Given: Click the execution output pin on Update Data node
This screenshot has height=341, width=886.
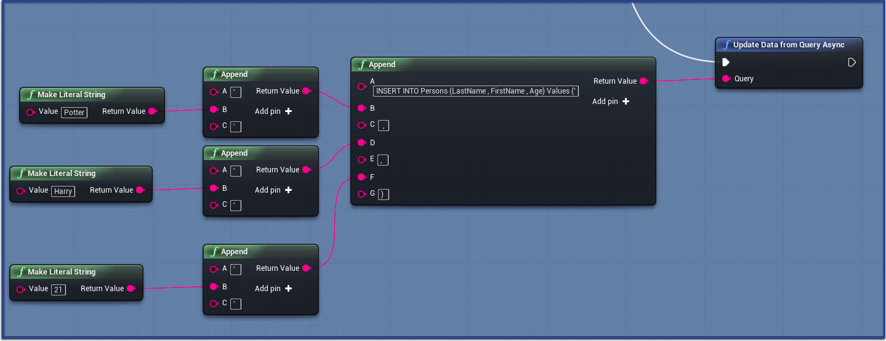Looking at the screenshot, I should 852,62.
